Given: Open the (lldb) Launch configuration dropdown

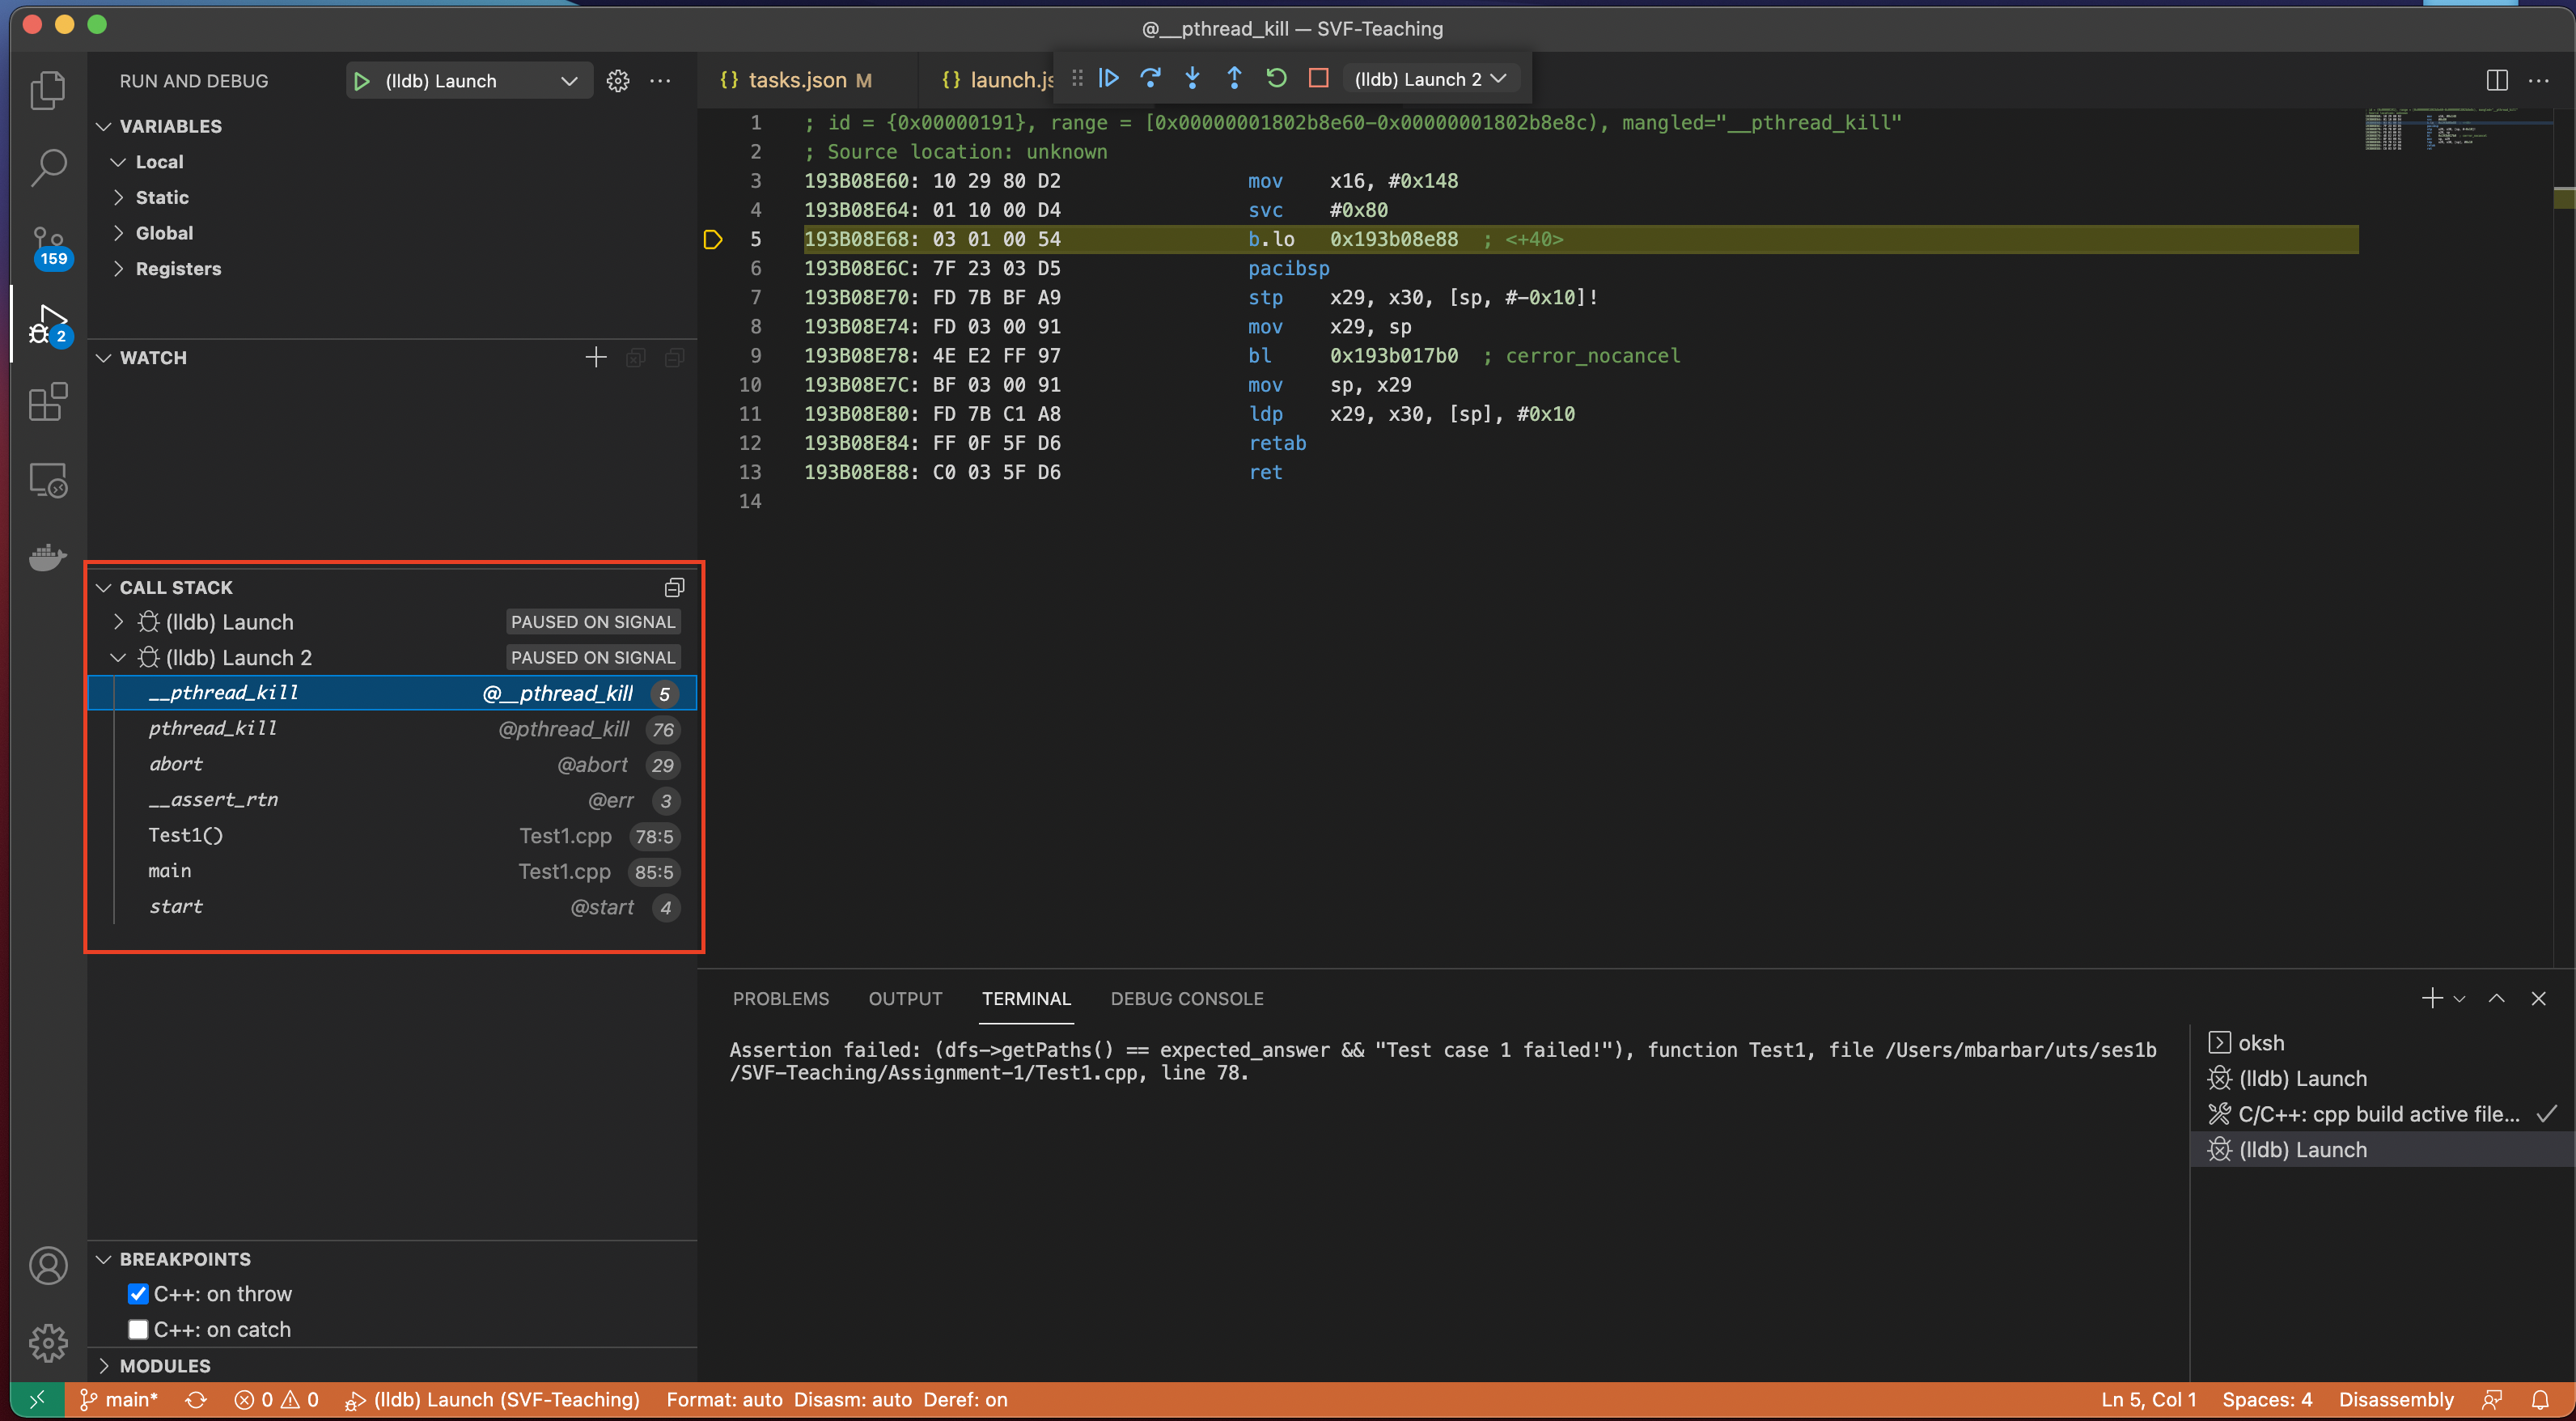Looking at the screenshot, I should [x=569, y=81].
